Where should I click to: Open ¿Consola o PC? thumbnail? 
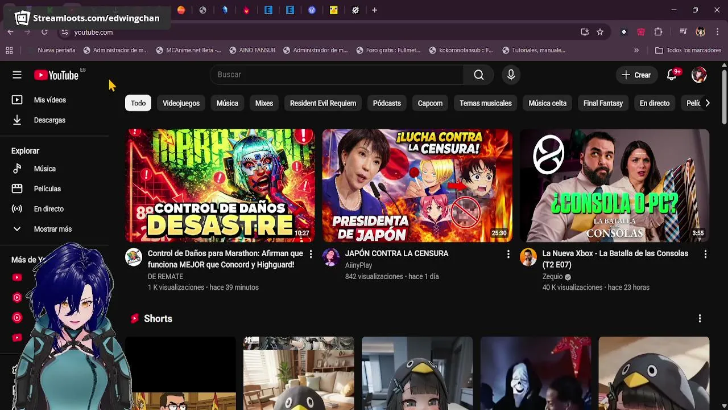coord(614,186)
